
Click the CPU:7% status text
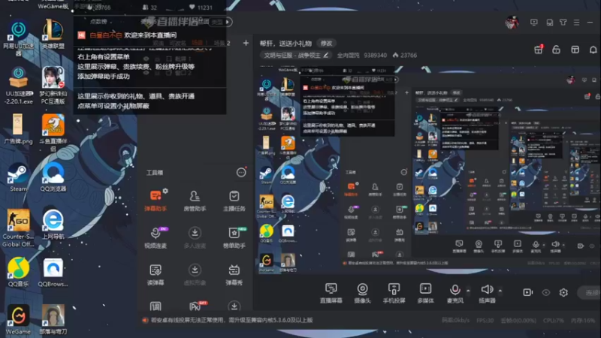[x=554, y=321]
